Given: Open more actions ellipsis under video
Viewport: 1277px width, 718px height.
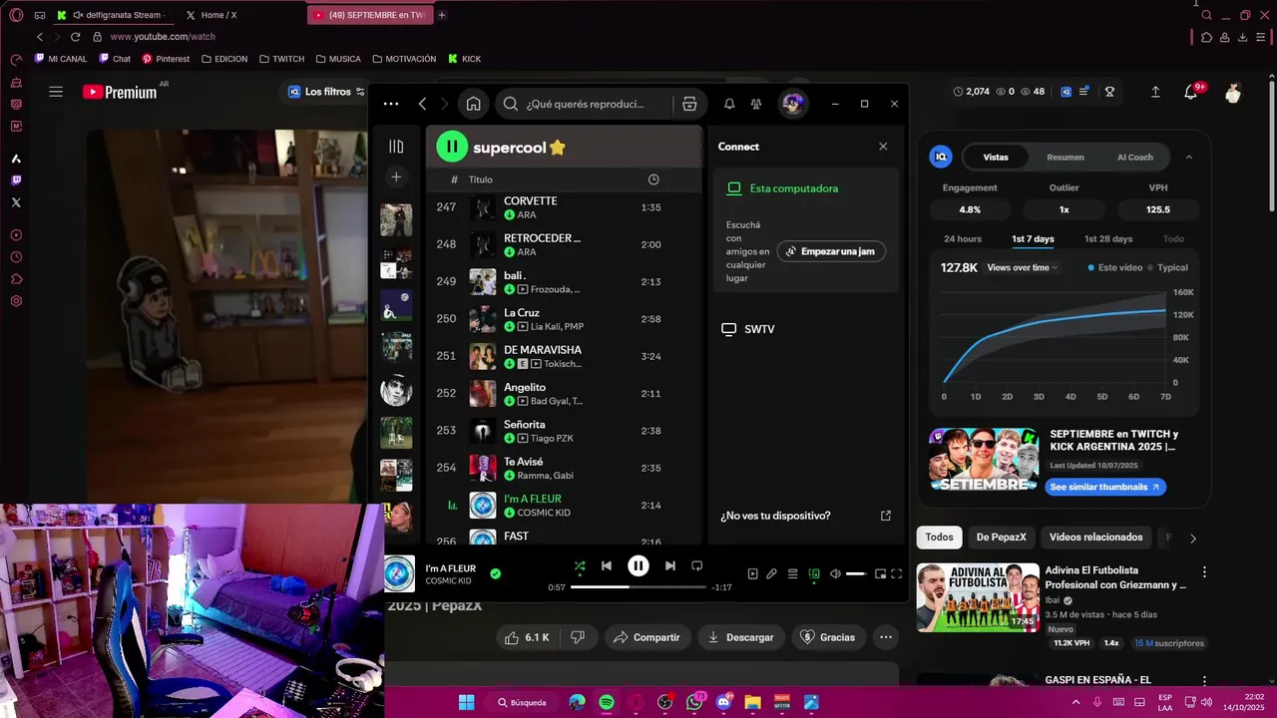Looking at the screenshot, I should (885, 637).
